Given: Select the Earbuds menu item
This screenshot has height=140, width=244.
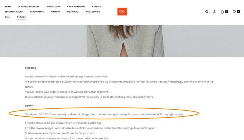Looking at the screenshot, I should tap(97, 6).
